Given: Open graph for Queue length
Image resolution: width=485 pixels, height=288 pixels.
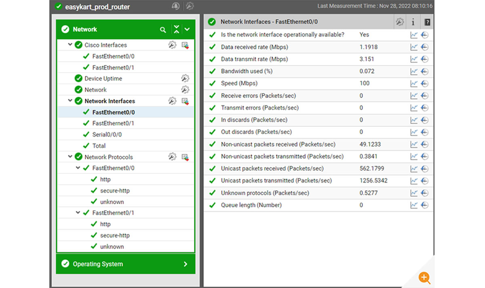Looking at the screenshot, I should point(414,205).
